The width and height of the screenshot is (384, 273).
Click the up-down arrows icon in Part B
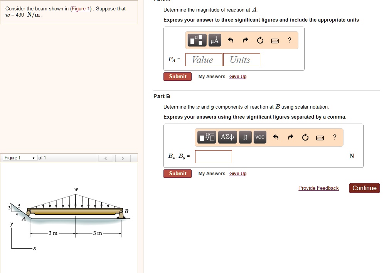[245, 137]
